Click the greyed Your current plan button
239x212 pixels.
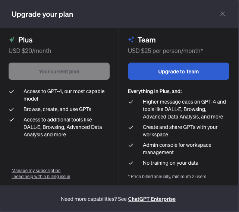click(59, 71)
